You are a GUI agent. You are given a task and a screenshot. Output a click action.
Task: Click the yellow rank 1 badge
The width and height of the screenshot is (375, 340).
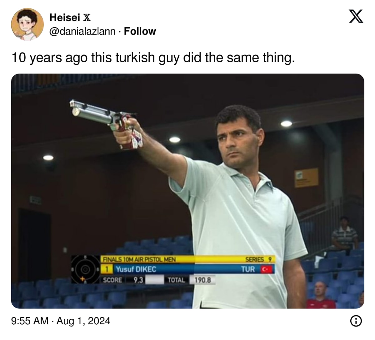click(x=107, y=269)
